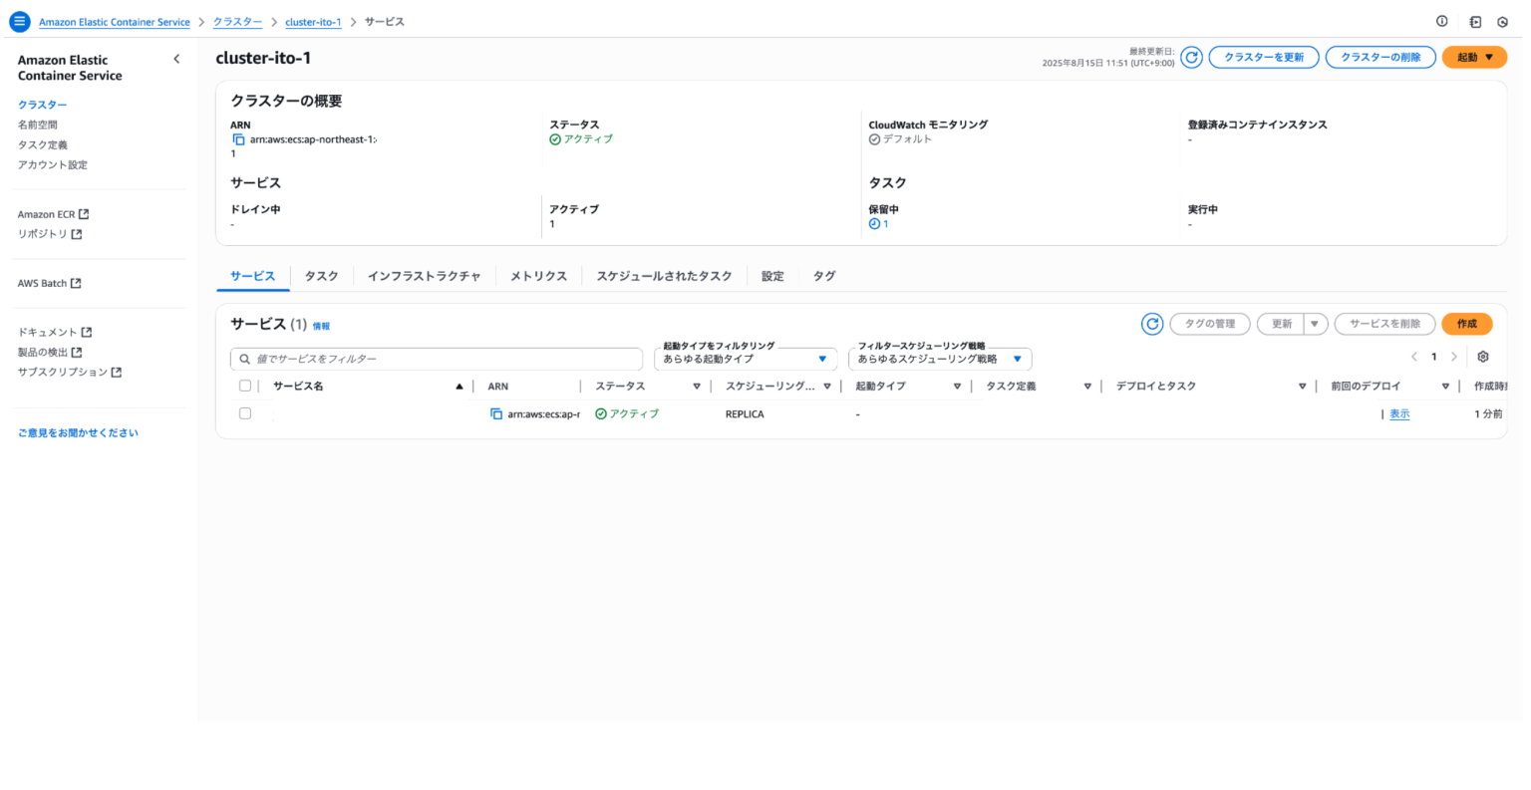Viewport: 1531px width, 790px height.
Task: Click inside the service filter search field
Action: coord(437,359)
